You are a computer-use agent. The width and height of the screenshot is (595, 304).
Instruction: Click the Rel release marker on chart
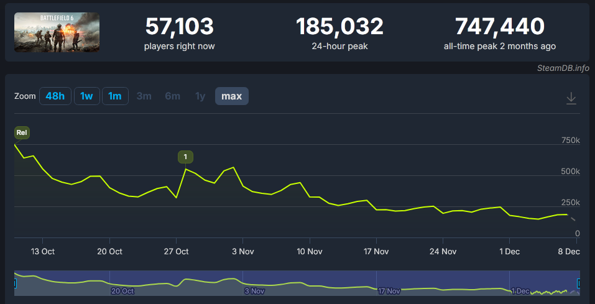click(22, 133)
